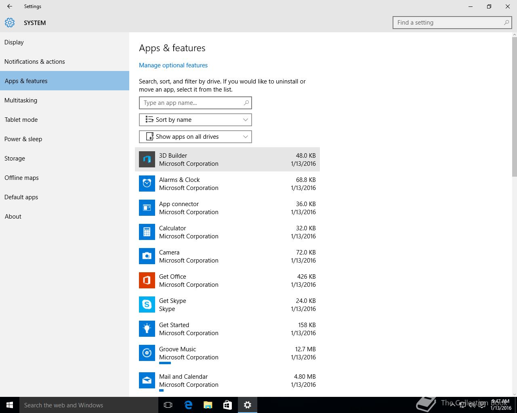
Task: Open the Sort by name dropdown
Action: 195,120
